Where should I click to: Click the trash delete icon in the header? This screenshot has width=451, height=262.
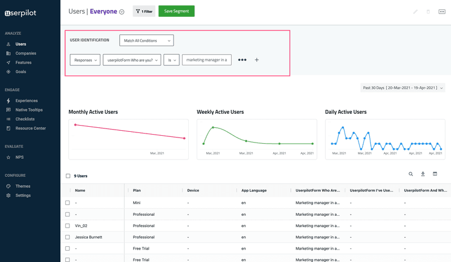pos(428,11)
